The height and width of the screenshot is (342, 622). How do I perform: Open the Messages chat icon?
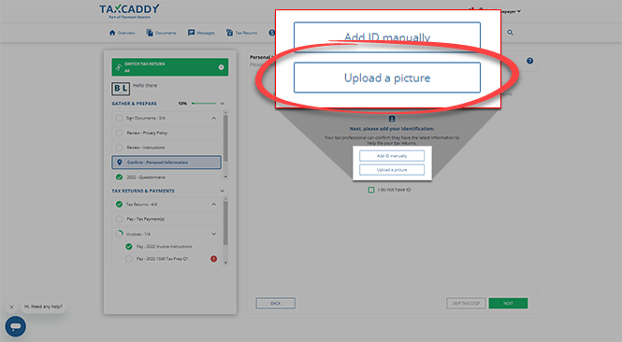point(191,33)
